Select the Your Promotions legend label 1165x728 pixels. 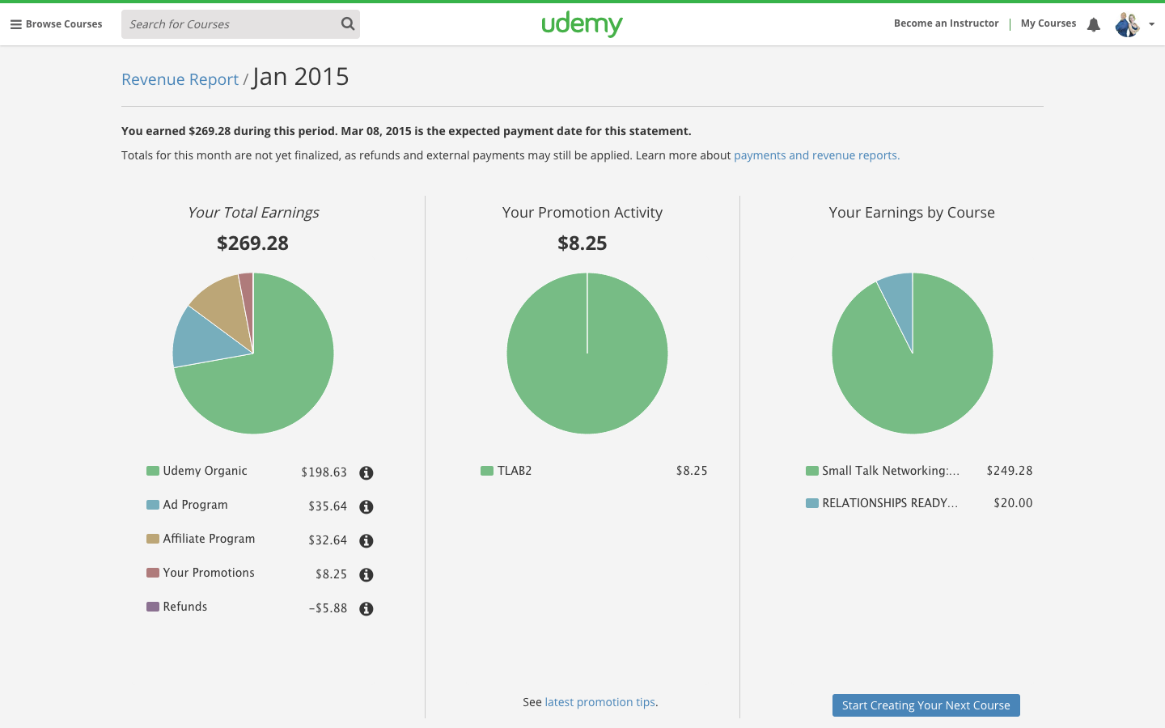[209, 573]
